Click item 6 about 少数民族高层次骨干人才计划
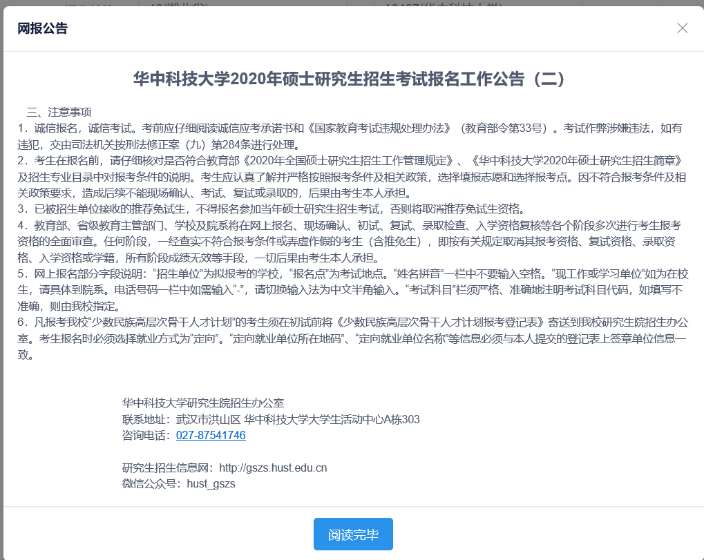Viewport: 704px width, 560px height. (x=353, y=338)
